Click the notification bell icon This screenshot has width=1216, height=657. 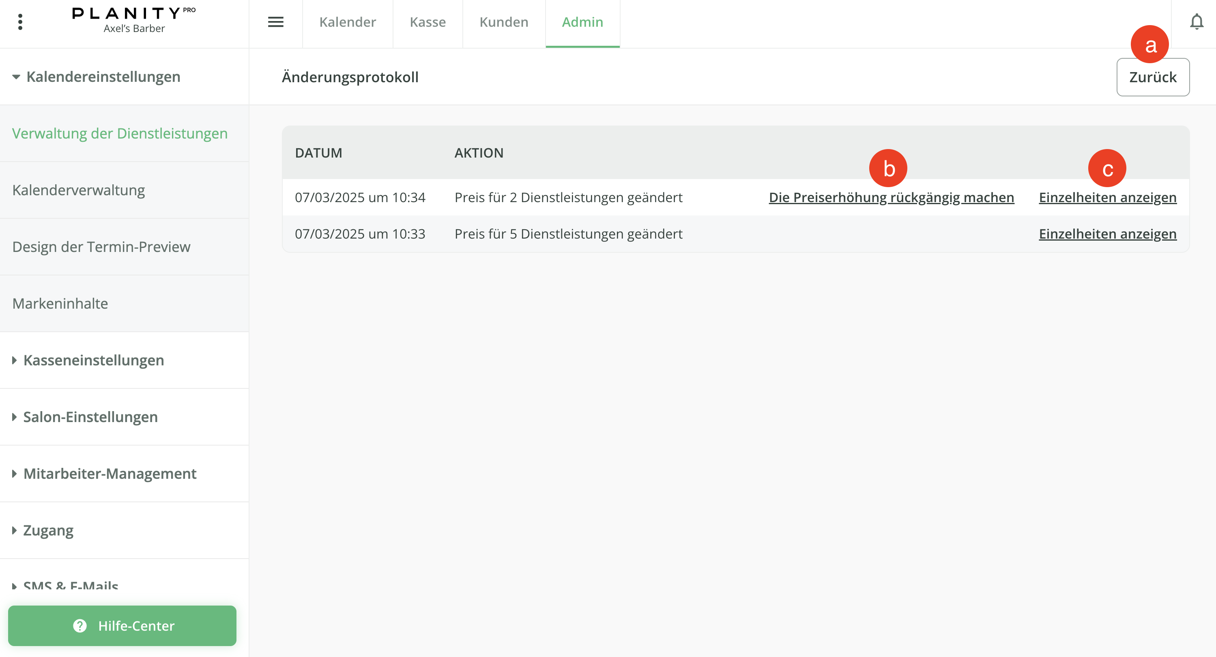(1196, 22)
